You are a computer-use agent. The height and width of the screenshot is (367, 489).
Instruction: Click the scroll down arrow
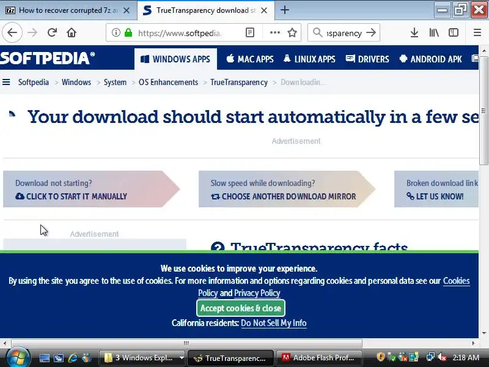pyautogui.click(x=483, y=333)
